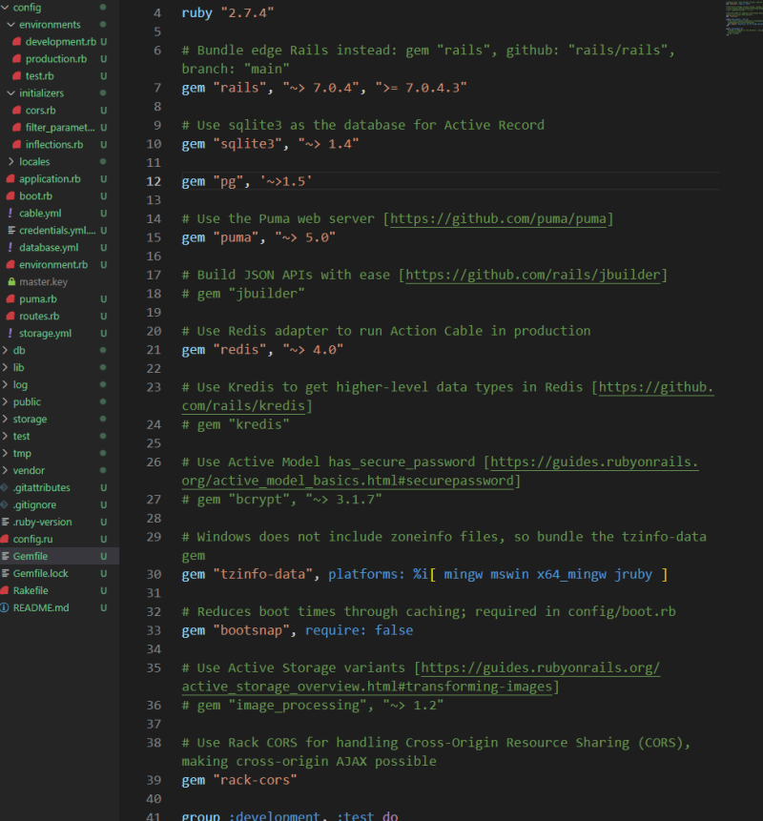Collapse the initializers folder
Viewport: 763px width, 821px height.
pos(11,92)
